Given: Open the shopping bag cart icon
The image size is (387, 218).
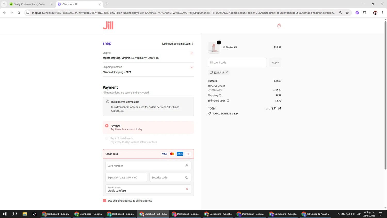Looking at the screenshot, I should click(279, 25).
